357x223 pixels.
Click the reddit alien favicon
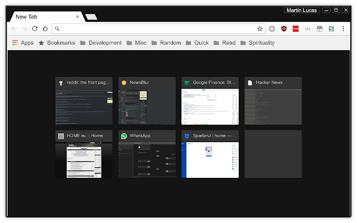[61, 83]
